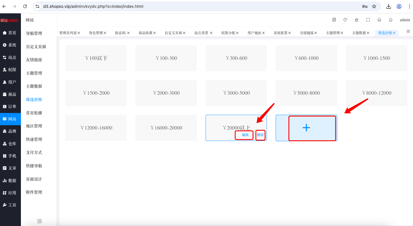The height and width of the screenshot is (226, 413).
Task: Open 首页 in the dark sidebar
Action: [10, 33]
